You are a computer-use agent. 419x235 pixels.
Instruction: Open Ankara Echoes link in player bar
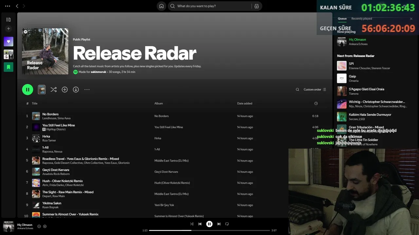click(x=25, y=228)
